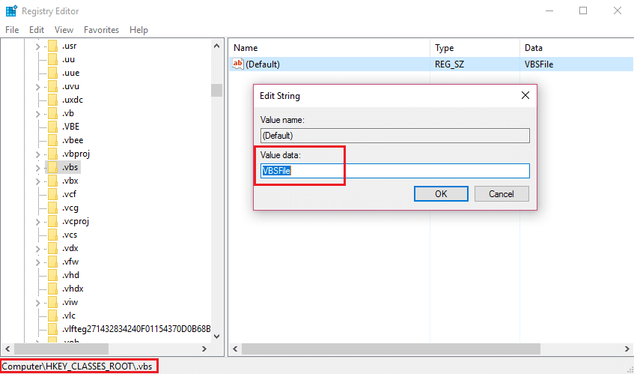Expand the .vbproj tree node

point(37,154)
